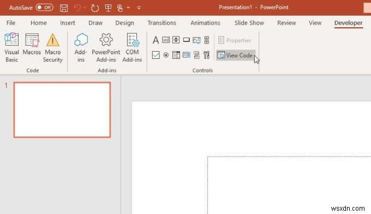Go to the Draw tab

click(x=95, y=23)
